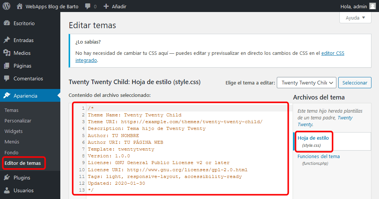Open the Editor de temas submenu

(23, 163)
